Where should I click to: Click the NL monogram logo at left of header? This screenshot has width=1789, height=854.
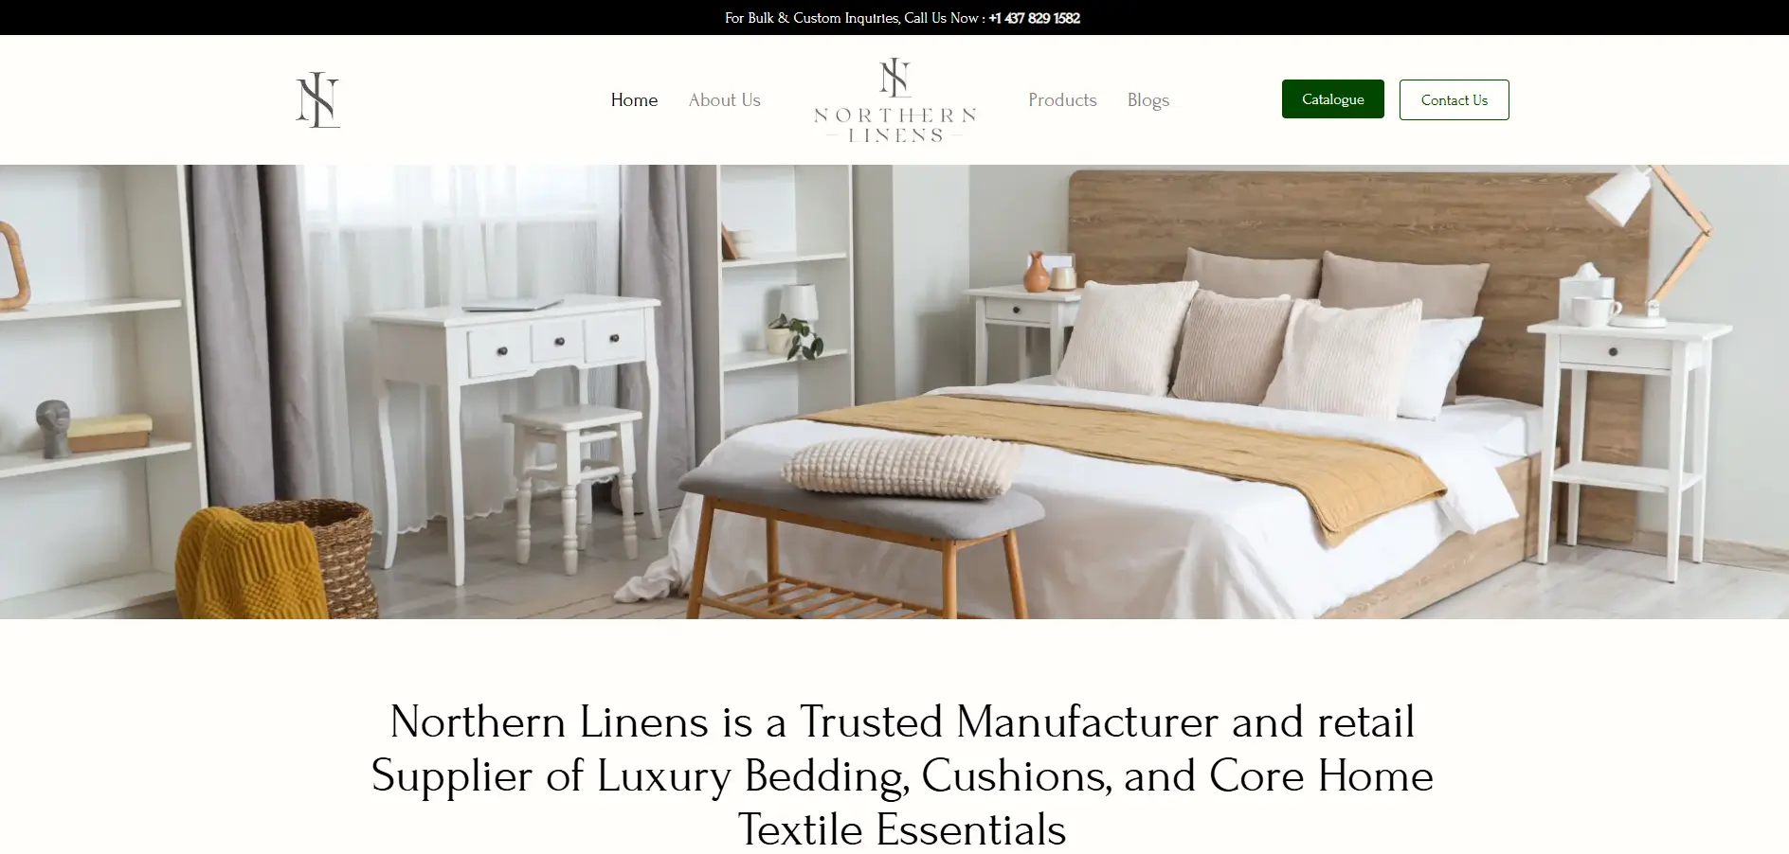[317, 99]
